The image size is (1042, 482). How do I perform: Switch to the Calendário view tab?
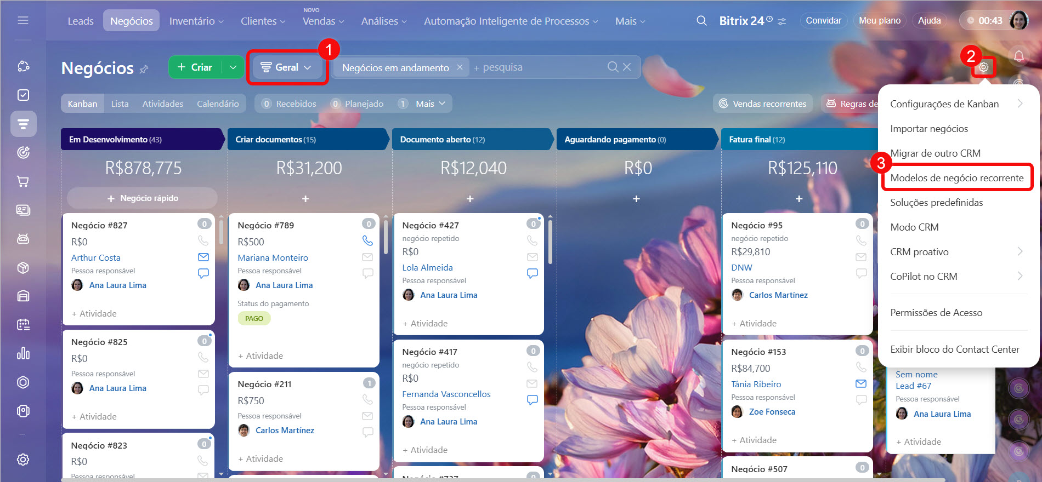point(218,104)
